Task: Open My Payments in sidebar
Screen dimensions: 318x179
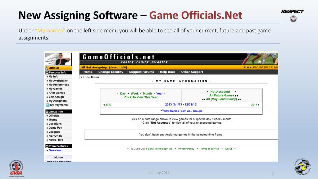Action: coord(59,105)
